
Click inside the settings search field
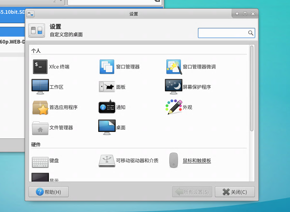point(223,33)
